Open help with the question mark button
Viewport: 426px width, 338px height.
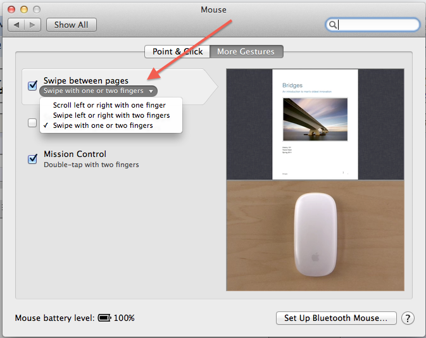408,318
